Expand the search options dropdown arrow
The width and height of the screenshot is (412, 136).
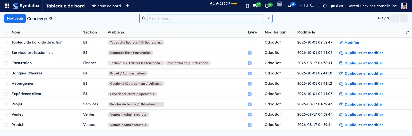tap(269, 18)
